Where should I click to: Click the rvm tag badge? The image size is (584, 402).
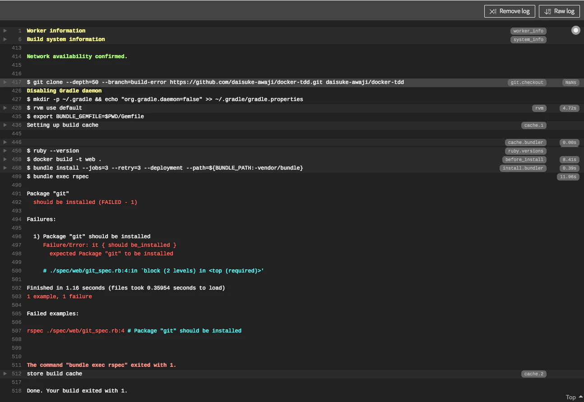click(x=539, y=108)
